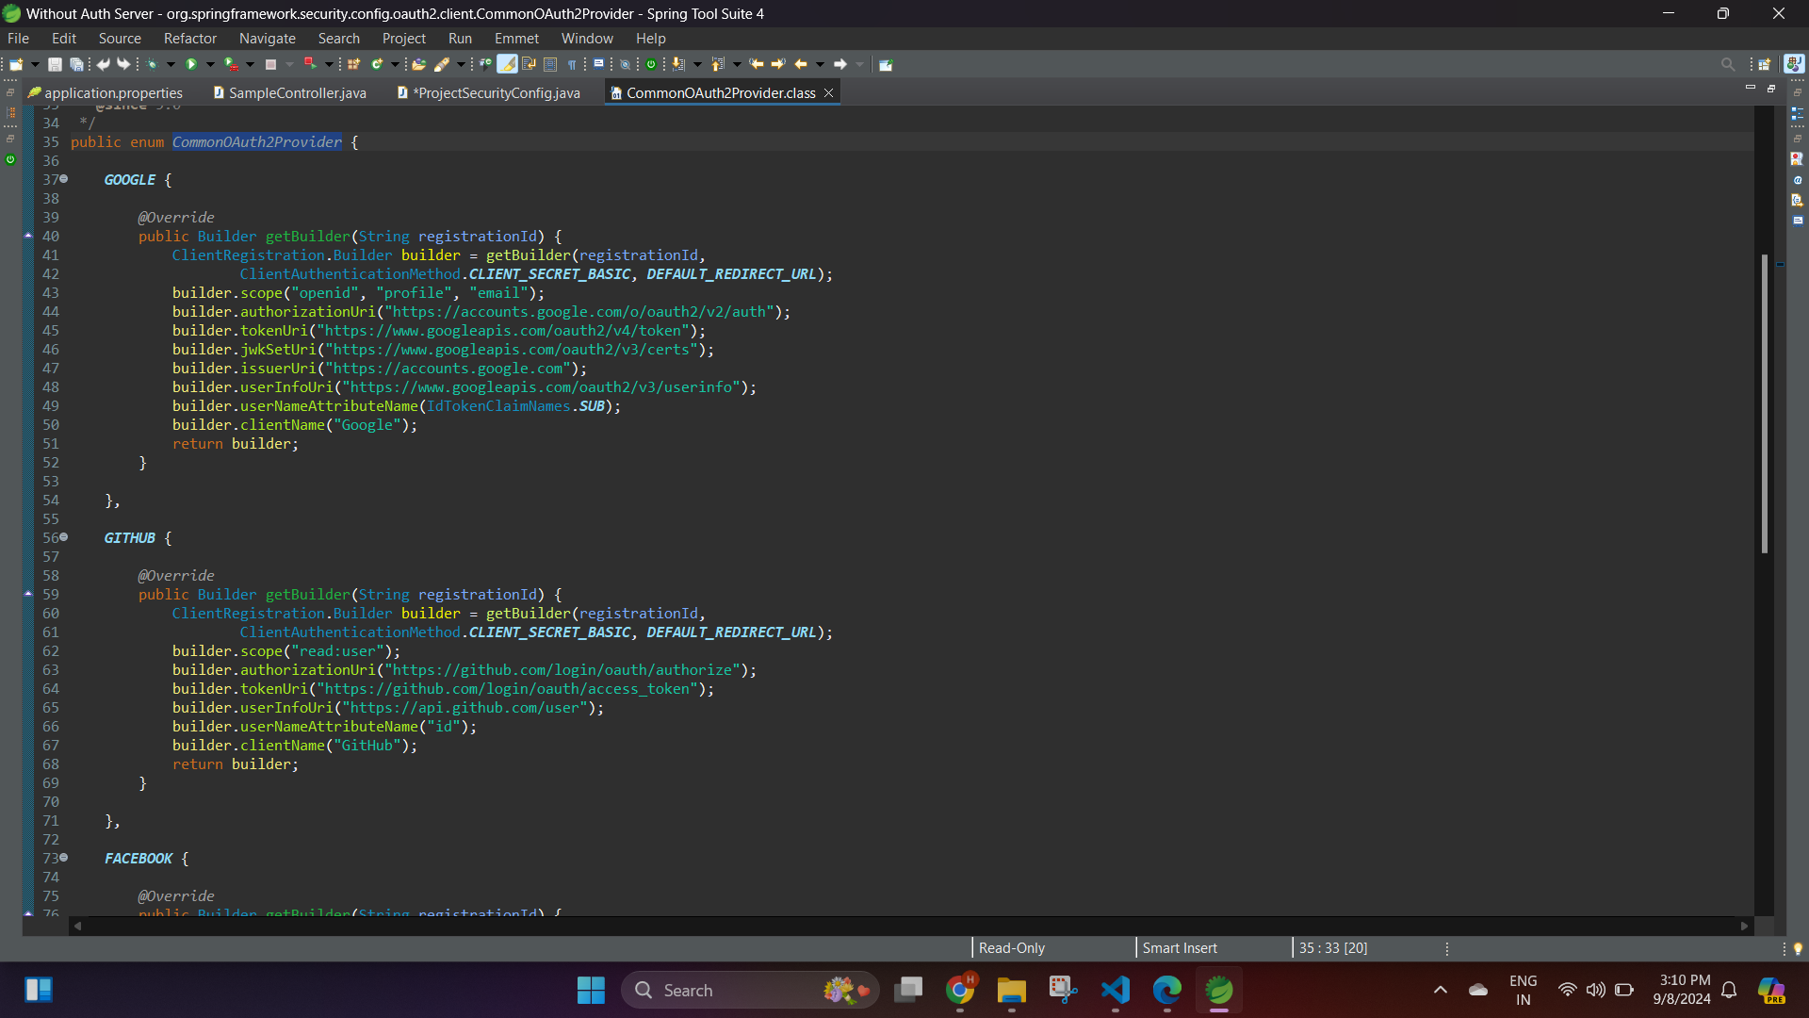
Task: Switch to the SampleController.java tab
Action: pyautogui.click(x=289, y=92)
